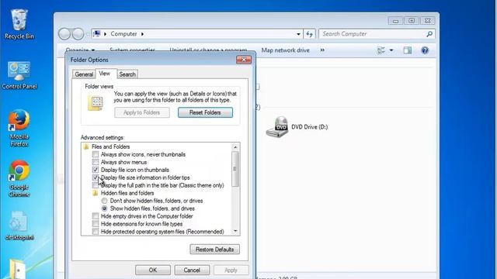Viewport: 497px width, 279px height.
Task: Expand the arrow before Computer in breadcrumb
Action: pyautogui.click(x=105, y=34)
